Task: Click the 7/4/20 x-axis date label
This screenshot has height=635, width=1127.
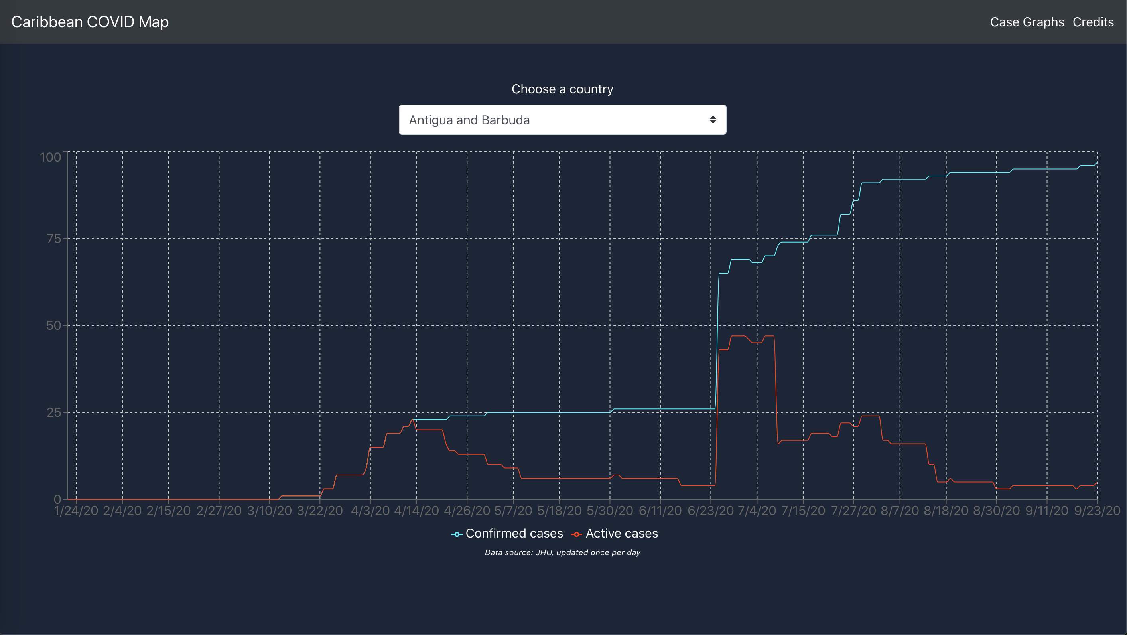Action: click(757, 511)
